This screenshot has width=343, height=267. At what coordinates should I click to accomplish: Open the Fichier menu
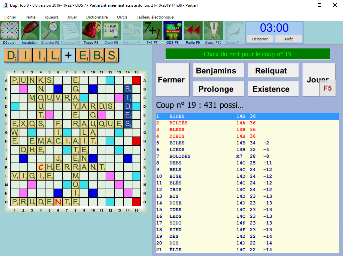pyautogui.click(x=10, y=17)
